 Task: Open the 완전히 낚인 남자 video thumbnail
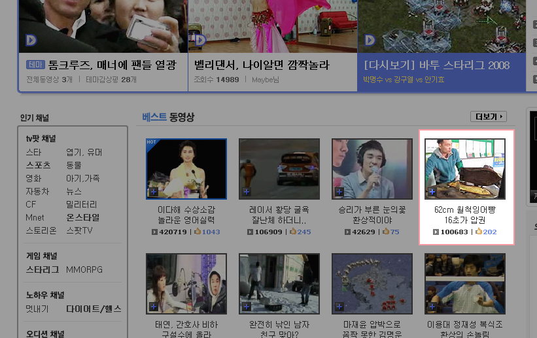[279, 284]
